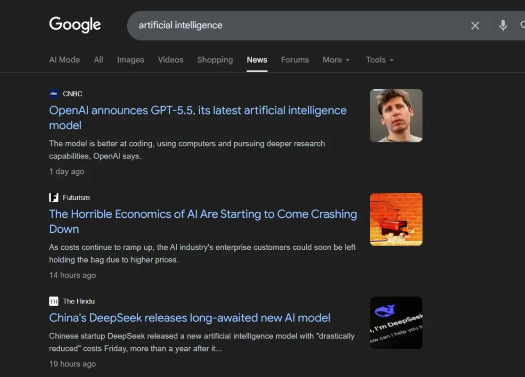Open the Forums tab

click(295, 59)
